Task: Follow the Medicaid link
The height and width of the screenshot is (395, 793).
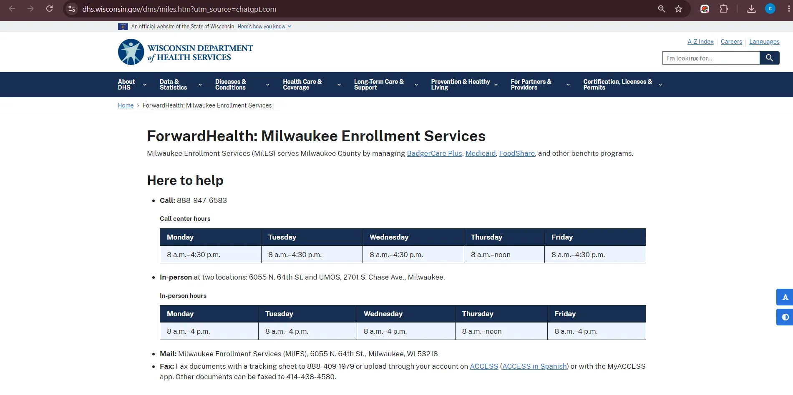Action: 481,153
